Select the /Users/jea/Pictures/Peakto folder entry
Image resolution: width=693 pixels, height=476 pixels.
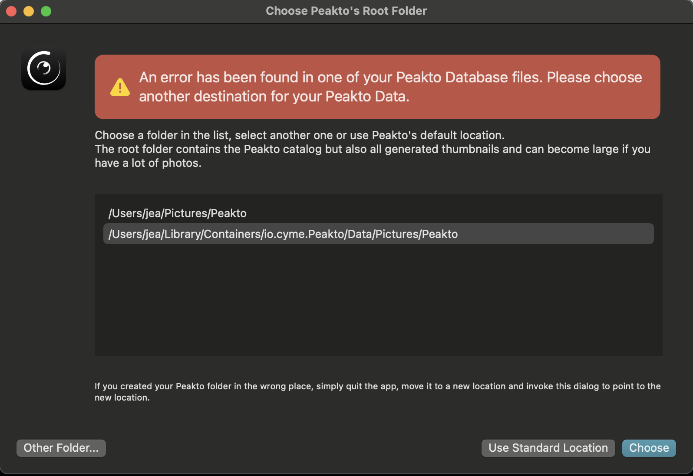[378, 213]
